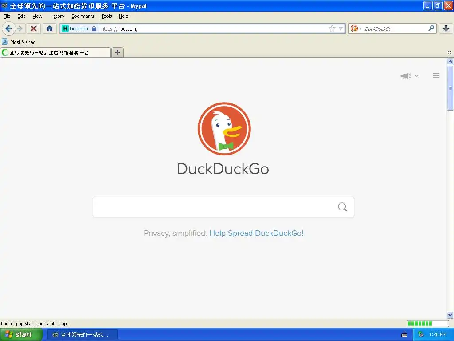Click the DuckDuckGo duck logo
Screen dimensions: 454x341
pos(224,129)
